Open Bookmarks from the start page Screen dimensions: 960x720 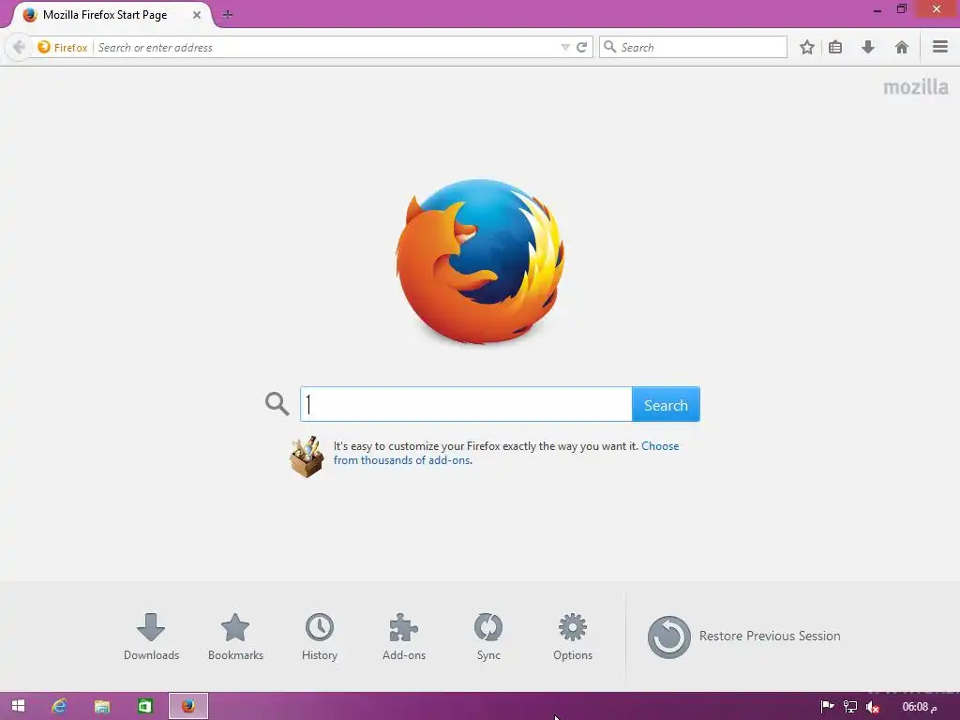tap(235, 637)
